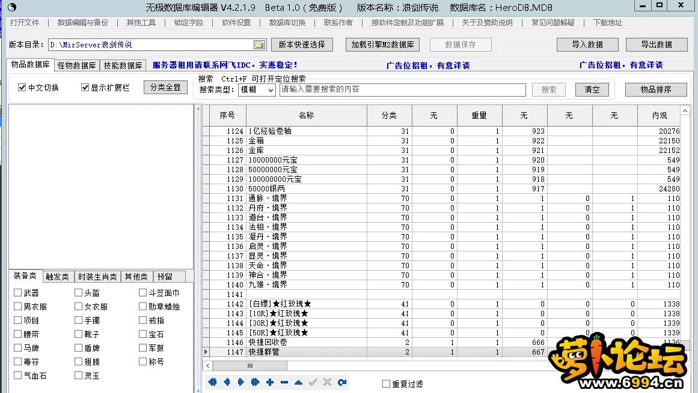Image resolution: width=698 pixels, height=393 pixels.
Task: Click 内观 column header
Action: pos(659,115)
